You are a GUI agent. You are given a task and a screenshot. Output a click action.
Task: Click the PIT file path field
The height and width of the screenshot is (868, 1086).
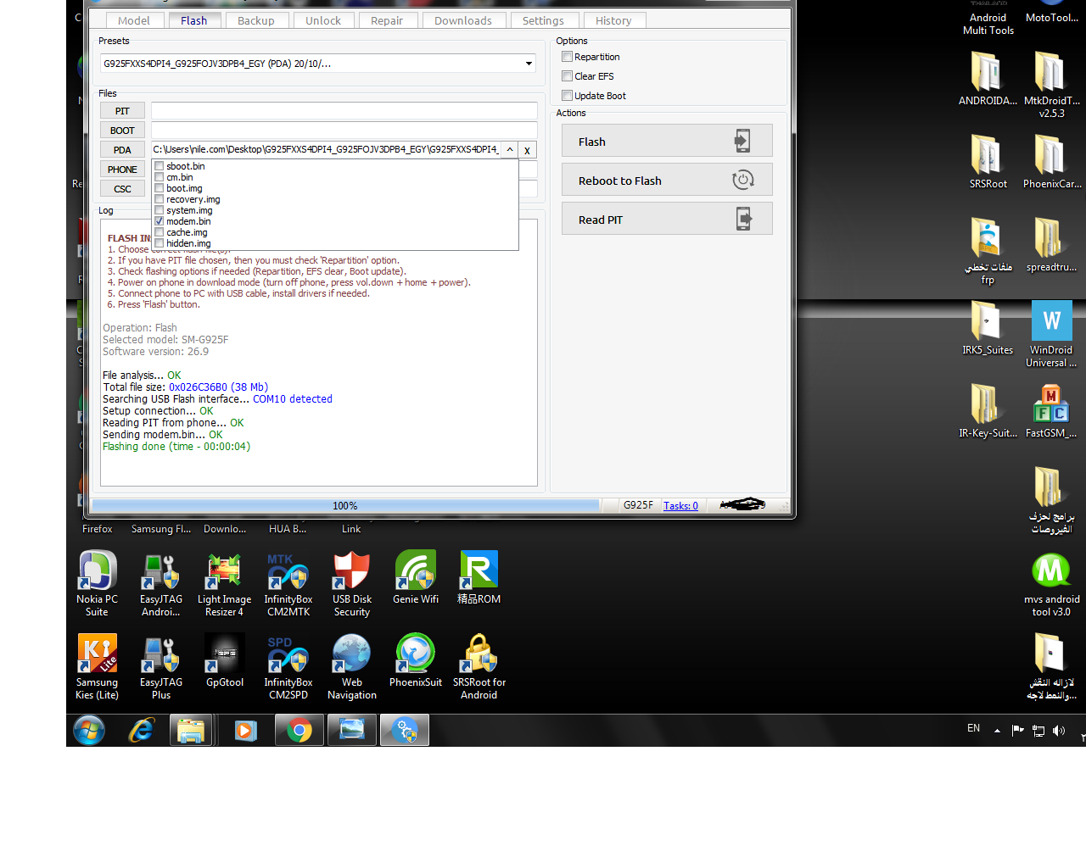pos(344,111)
